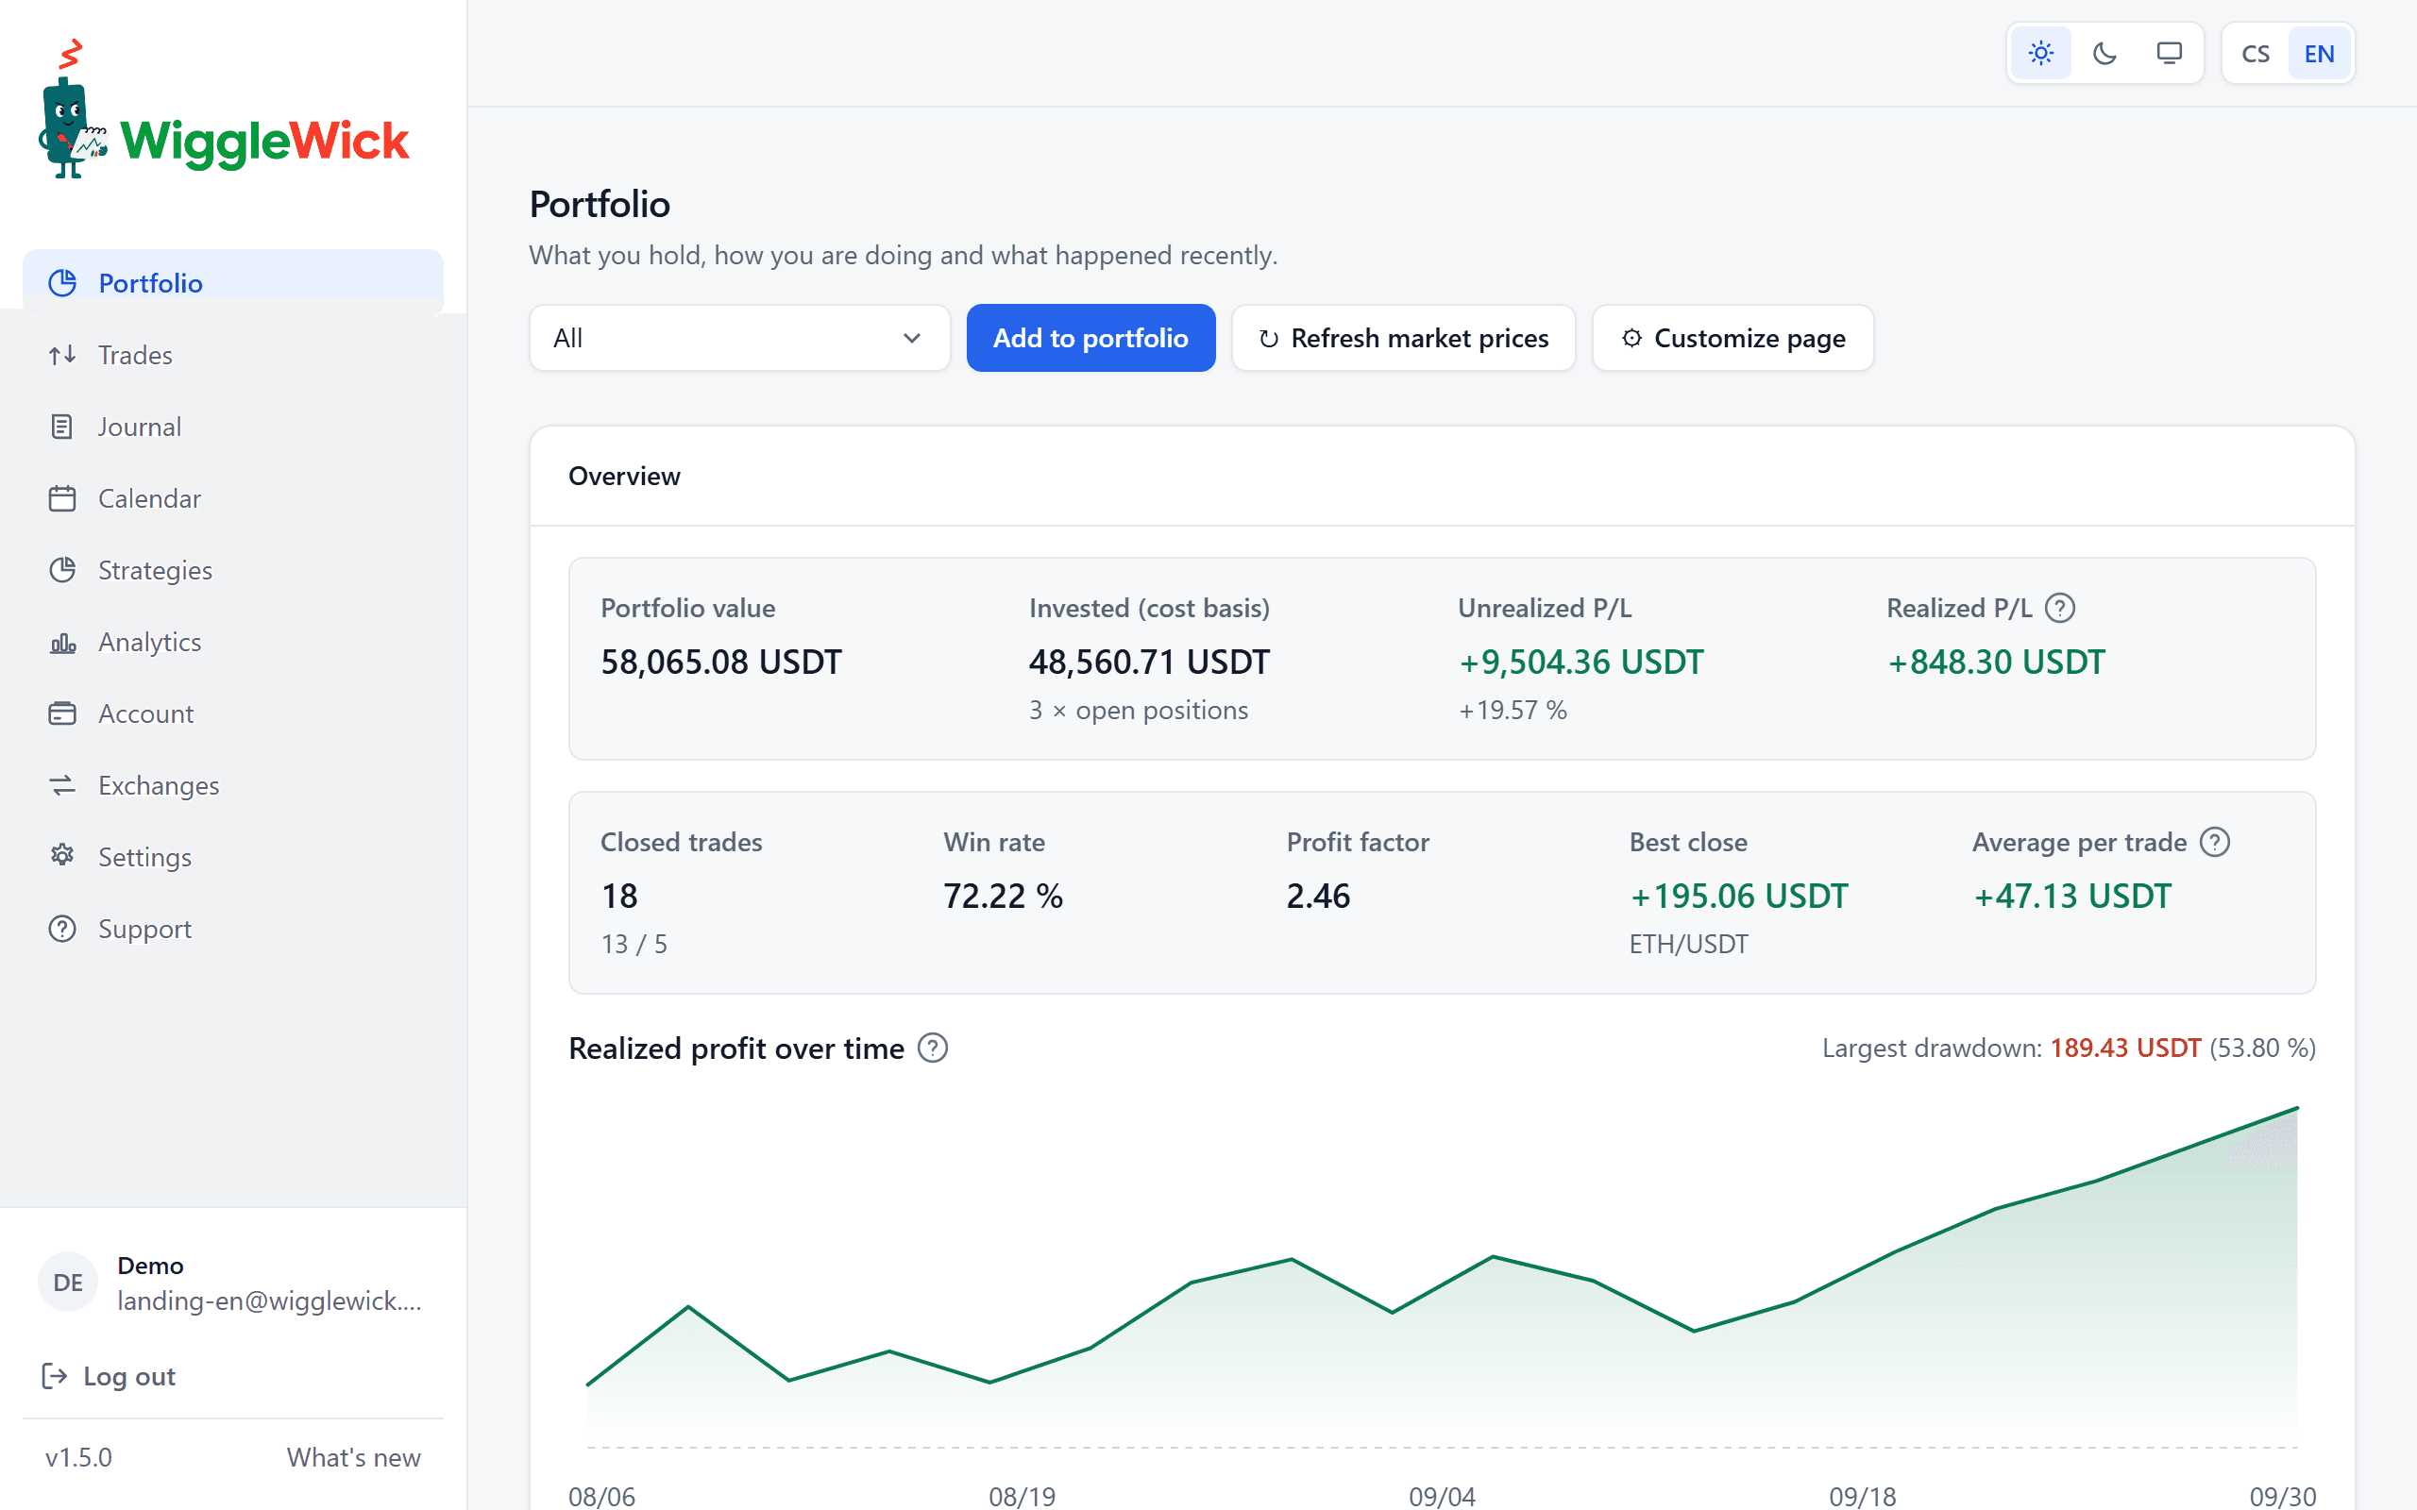Click the Unrealized P/L +9,504.36 USDT value
The height and width of the screenshot is (1510, 2417).
point(1581,662)
